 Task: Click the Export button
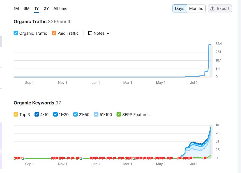pos(220,8)
